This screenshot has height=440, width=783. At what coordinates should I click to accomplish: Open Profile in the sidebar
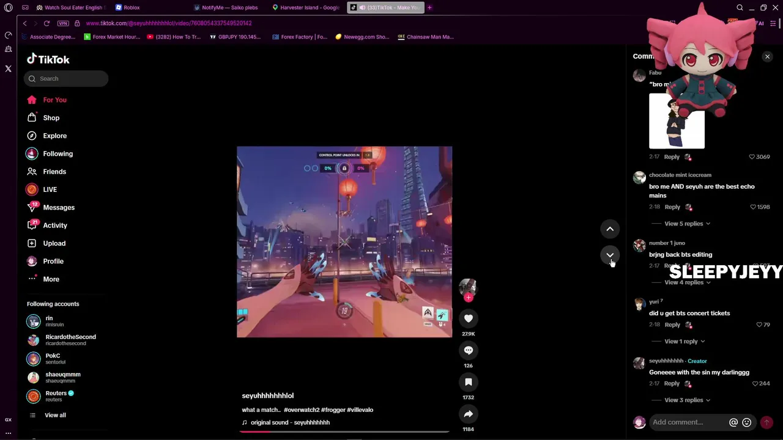[53, 261]
